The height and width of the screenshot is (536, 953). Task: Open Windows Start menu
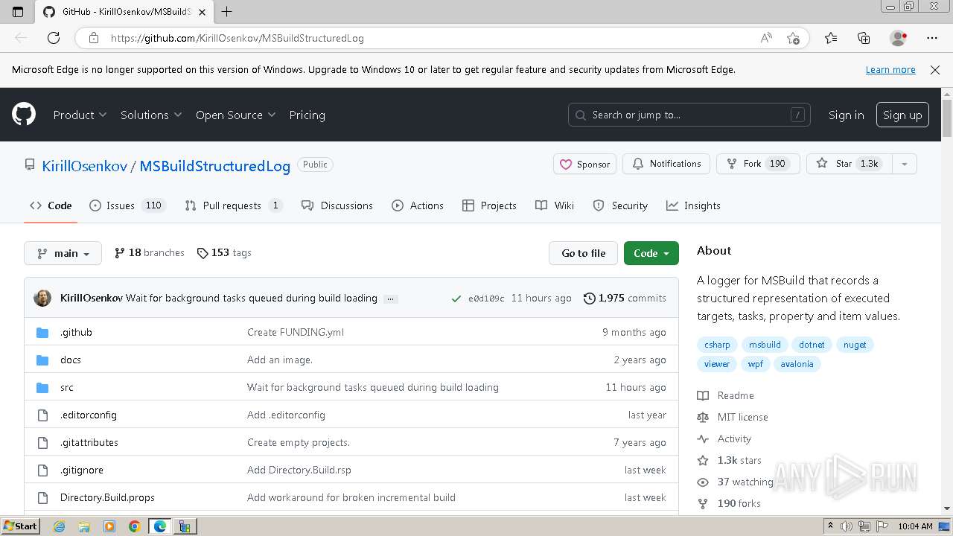(x=20, y=526)
